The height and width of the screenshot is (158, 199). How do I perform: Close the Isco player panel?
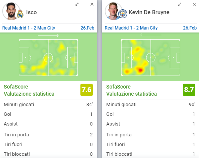tap(92, 4)
